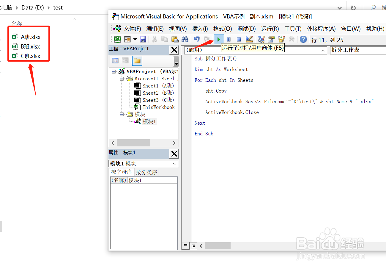Screen dimensions: 386x269
Task: Open the Object Browser toolbar icon
Action: point(281,39)
